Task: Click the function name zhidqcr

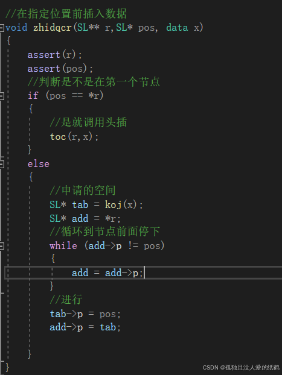Action: click(x=53, y=28)
